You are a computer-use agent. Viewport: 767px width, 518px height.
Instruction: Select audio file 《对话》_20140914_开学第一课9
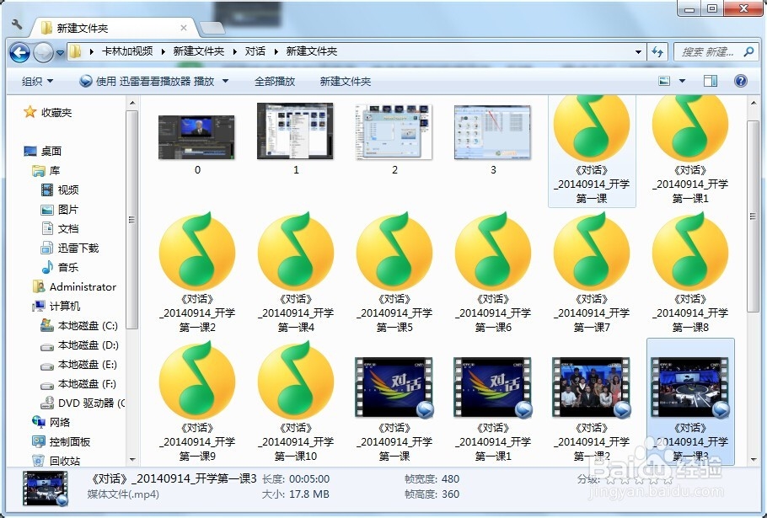click(197, 401)
